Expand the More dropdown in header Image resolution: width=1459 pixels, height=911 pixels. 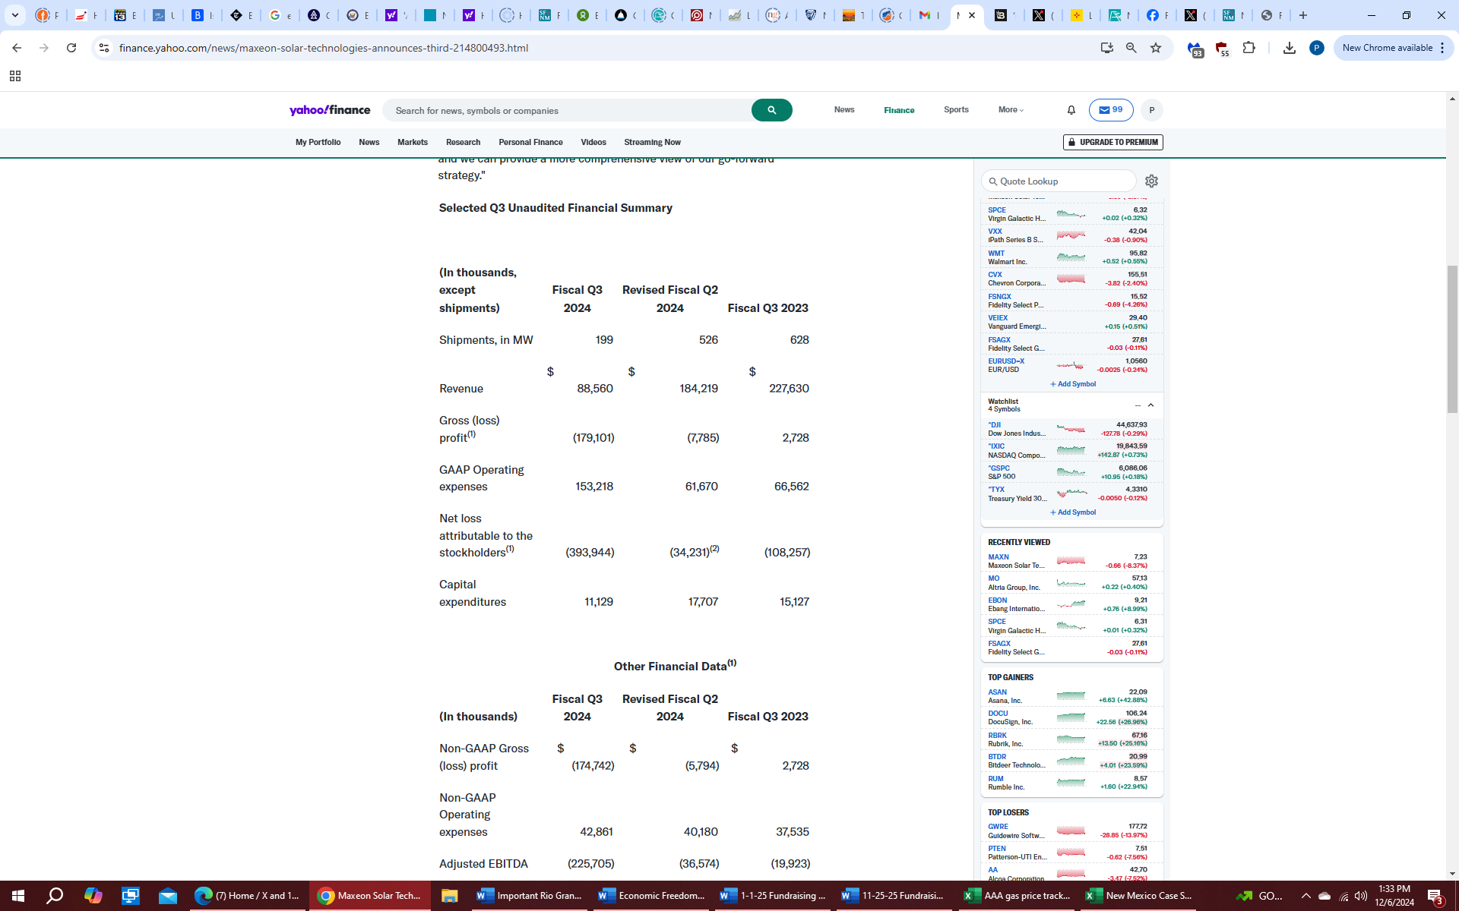(x=1011, y=110)
